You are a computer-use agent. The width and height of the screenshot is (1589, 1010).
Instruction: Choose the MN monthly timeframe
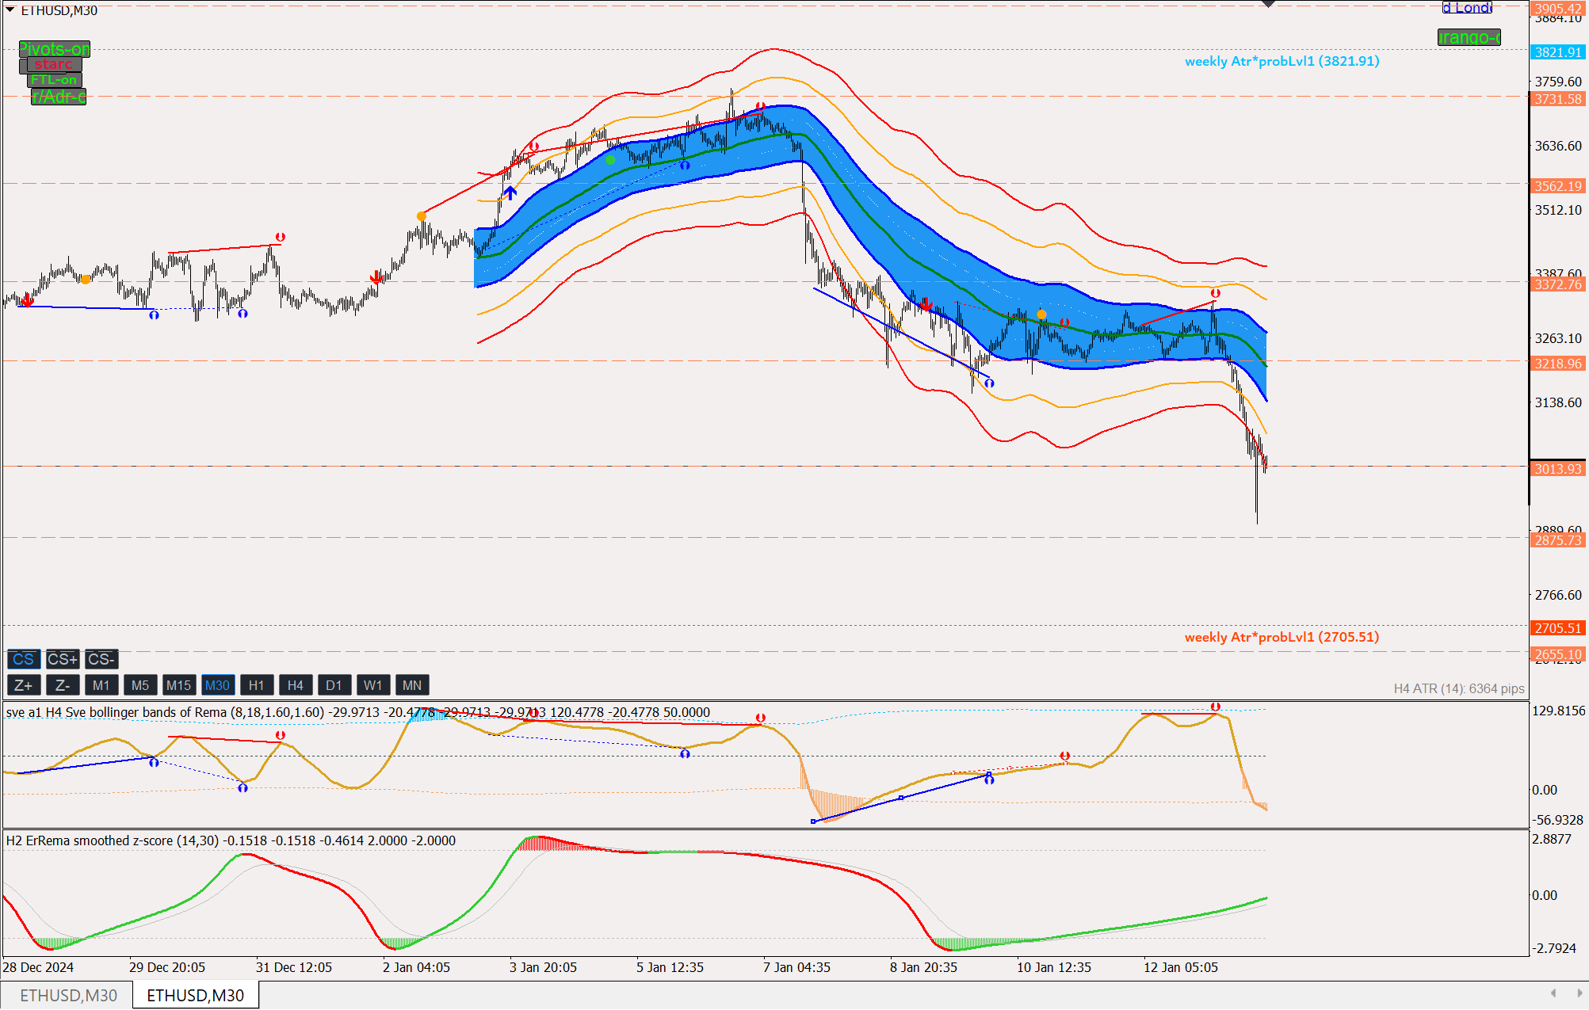(411, 685)
